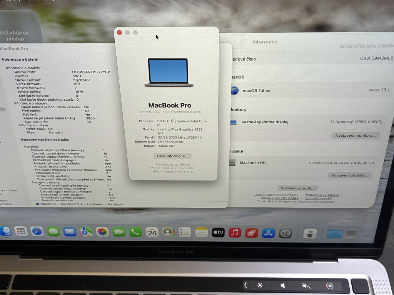Viewport: 394px width, 295px height.
Task: Click the MacBook Pro laptop image
Action: [169, 73]
